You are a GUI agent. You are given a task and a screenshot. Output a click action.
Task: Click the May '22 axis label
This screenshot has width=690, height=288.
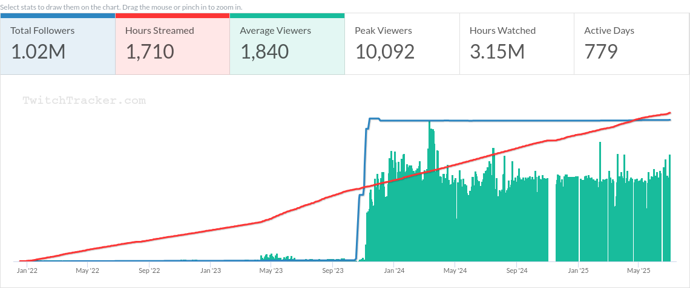(88, 271)
